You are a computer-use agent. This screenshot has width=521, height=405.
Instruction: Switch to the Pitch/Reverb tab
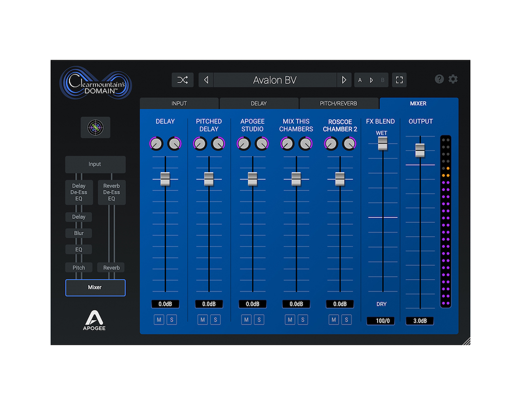(339, 104)
